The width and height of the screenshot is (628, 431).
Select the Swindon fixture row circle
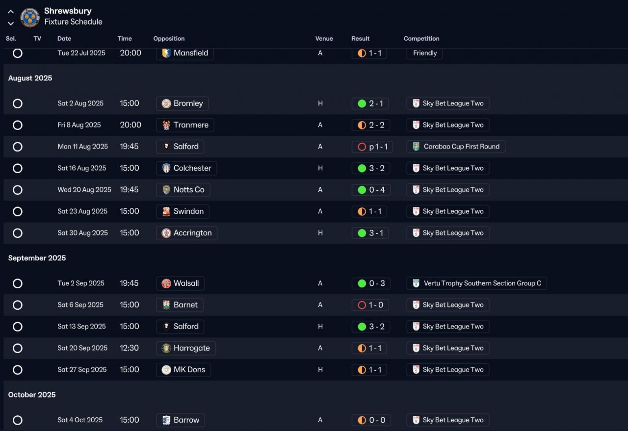pyautogui.click(x=18, y=211)
